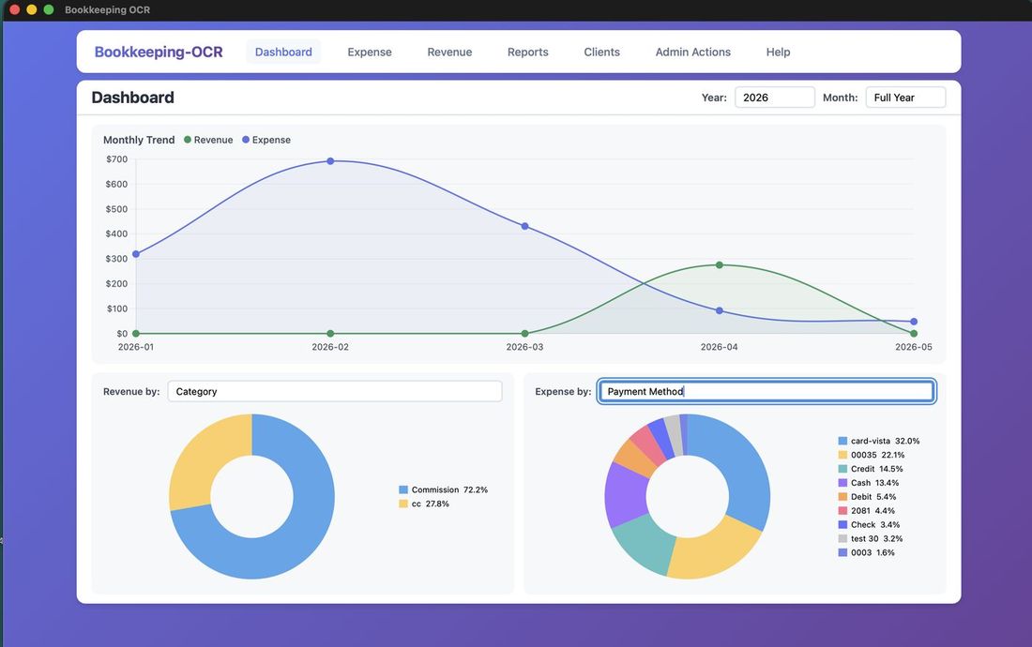Screen dimensions: 1032x647
Task: Switch to the Expense tab
Action: [369, 52]
